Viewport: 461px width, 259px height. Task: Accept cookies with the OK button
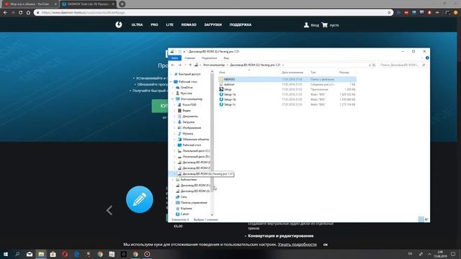click(x=326, y=245)
